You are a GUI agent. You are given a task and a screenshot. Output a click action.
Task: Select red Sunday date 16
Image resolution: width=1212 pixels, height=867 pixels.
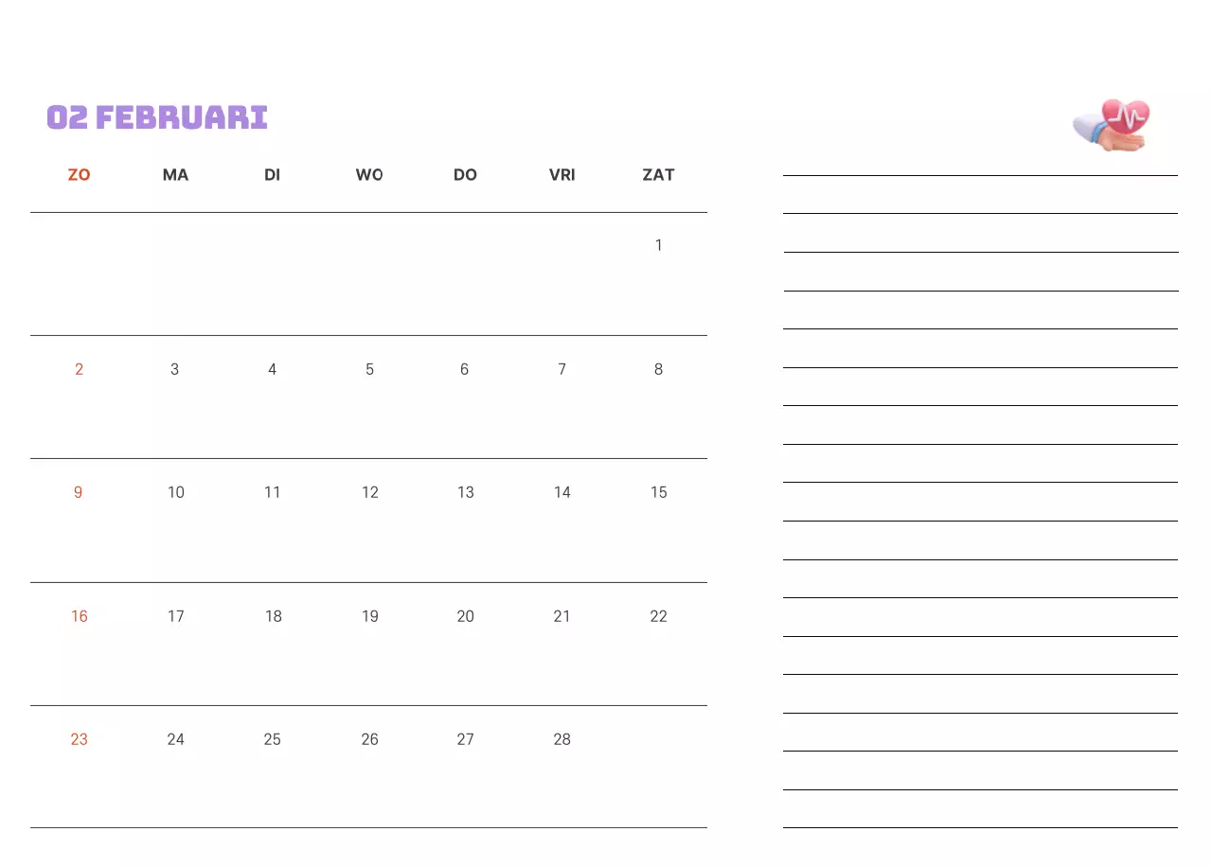click(80, 616)
